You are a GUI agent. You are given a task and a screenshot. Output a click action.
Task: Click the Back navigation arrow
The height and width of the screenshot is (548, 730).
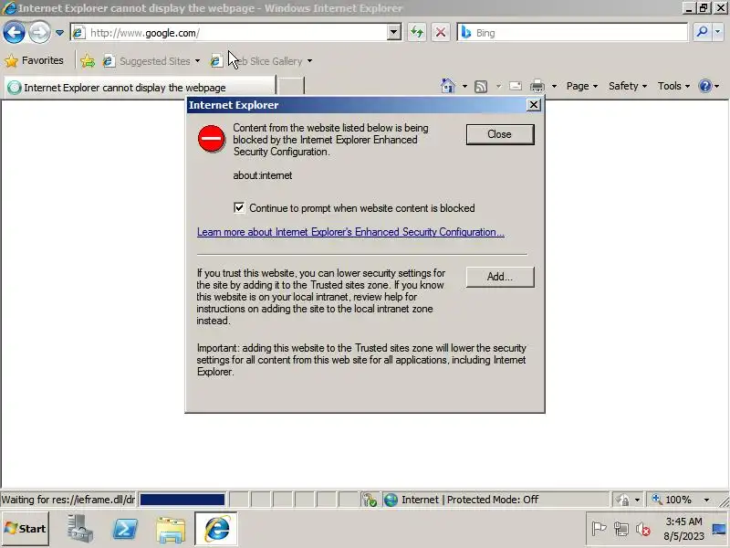pos(14,33)
